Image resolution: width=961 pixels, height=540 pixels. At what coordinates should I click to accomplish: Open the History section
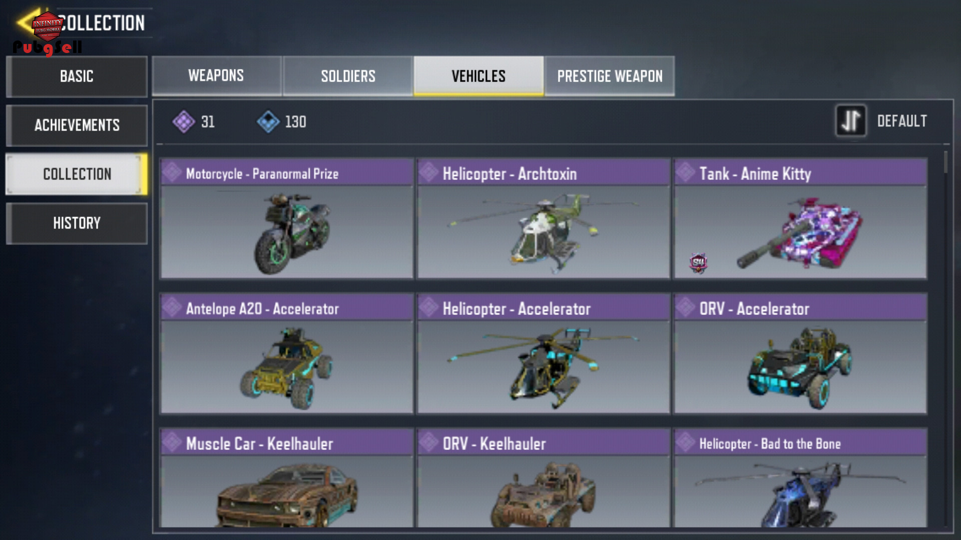click(77, 223)
